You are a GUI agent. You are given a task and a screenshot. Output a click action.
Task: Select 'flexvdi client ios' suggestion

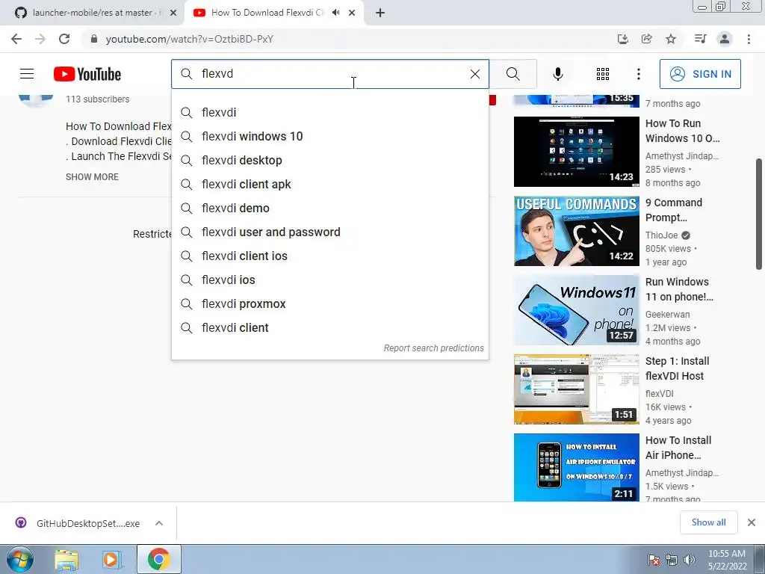pos(329,256)
